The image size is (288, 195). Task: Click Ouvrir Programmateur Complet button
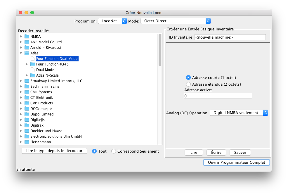pyautogui.click(x=236, y=162)
